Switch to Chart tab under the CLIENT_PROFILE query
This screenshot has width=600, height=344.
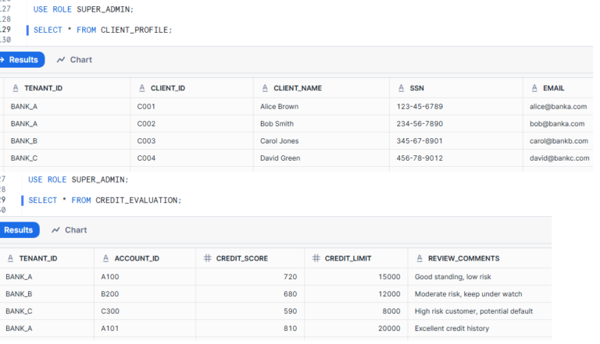click(74, 60)
